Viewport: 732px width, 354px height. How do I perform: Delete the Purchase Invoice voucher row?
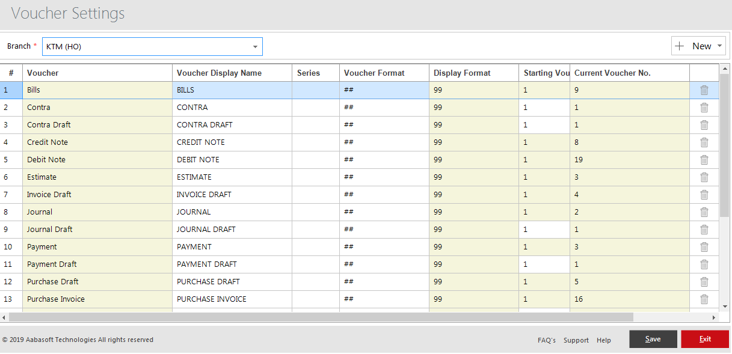pos(704,299)
